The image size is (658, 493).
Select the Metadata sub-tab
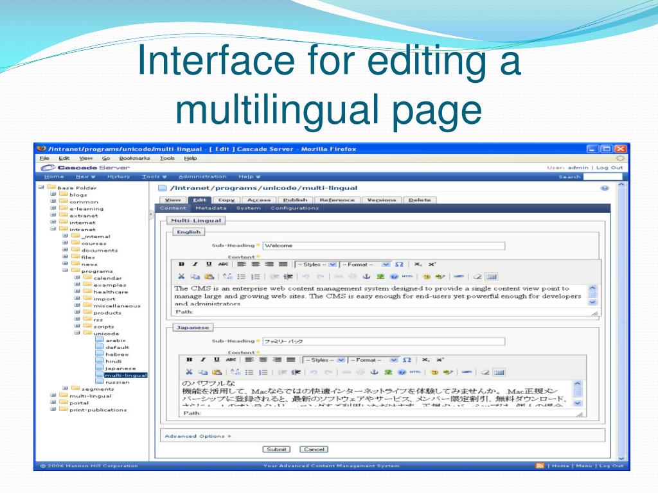point(211,208)
